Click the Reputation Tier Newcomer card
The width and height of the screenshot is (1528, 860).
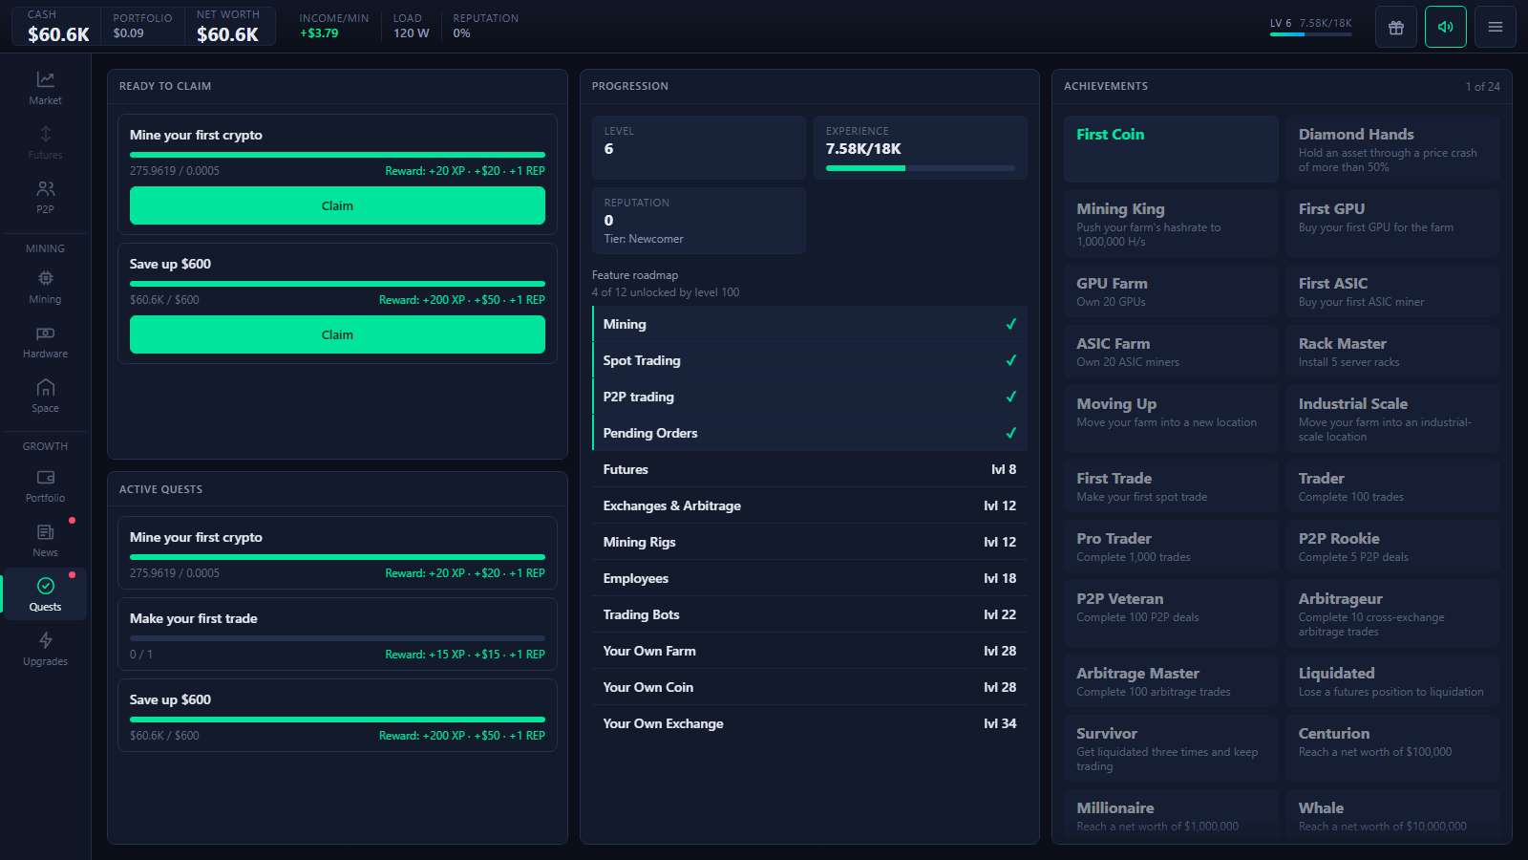699,221
